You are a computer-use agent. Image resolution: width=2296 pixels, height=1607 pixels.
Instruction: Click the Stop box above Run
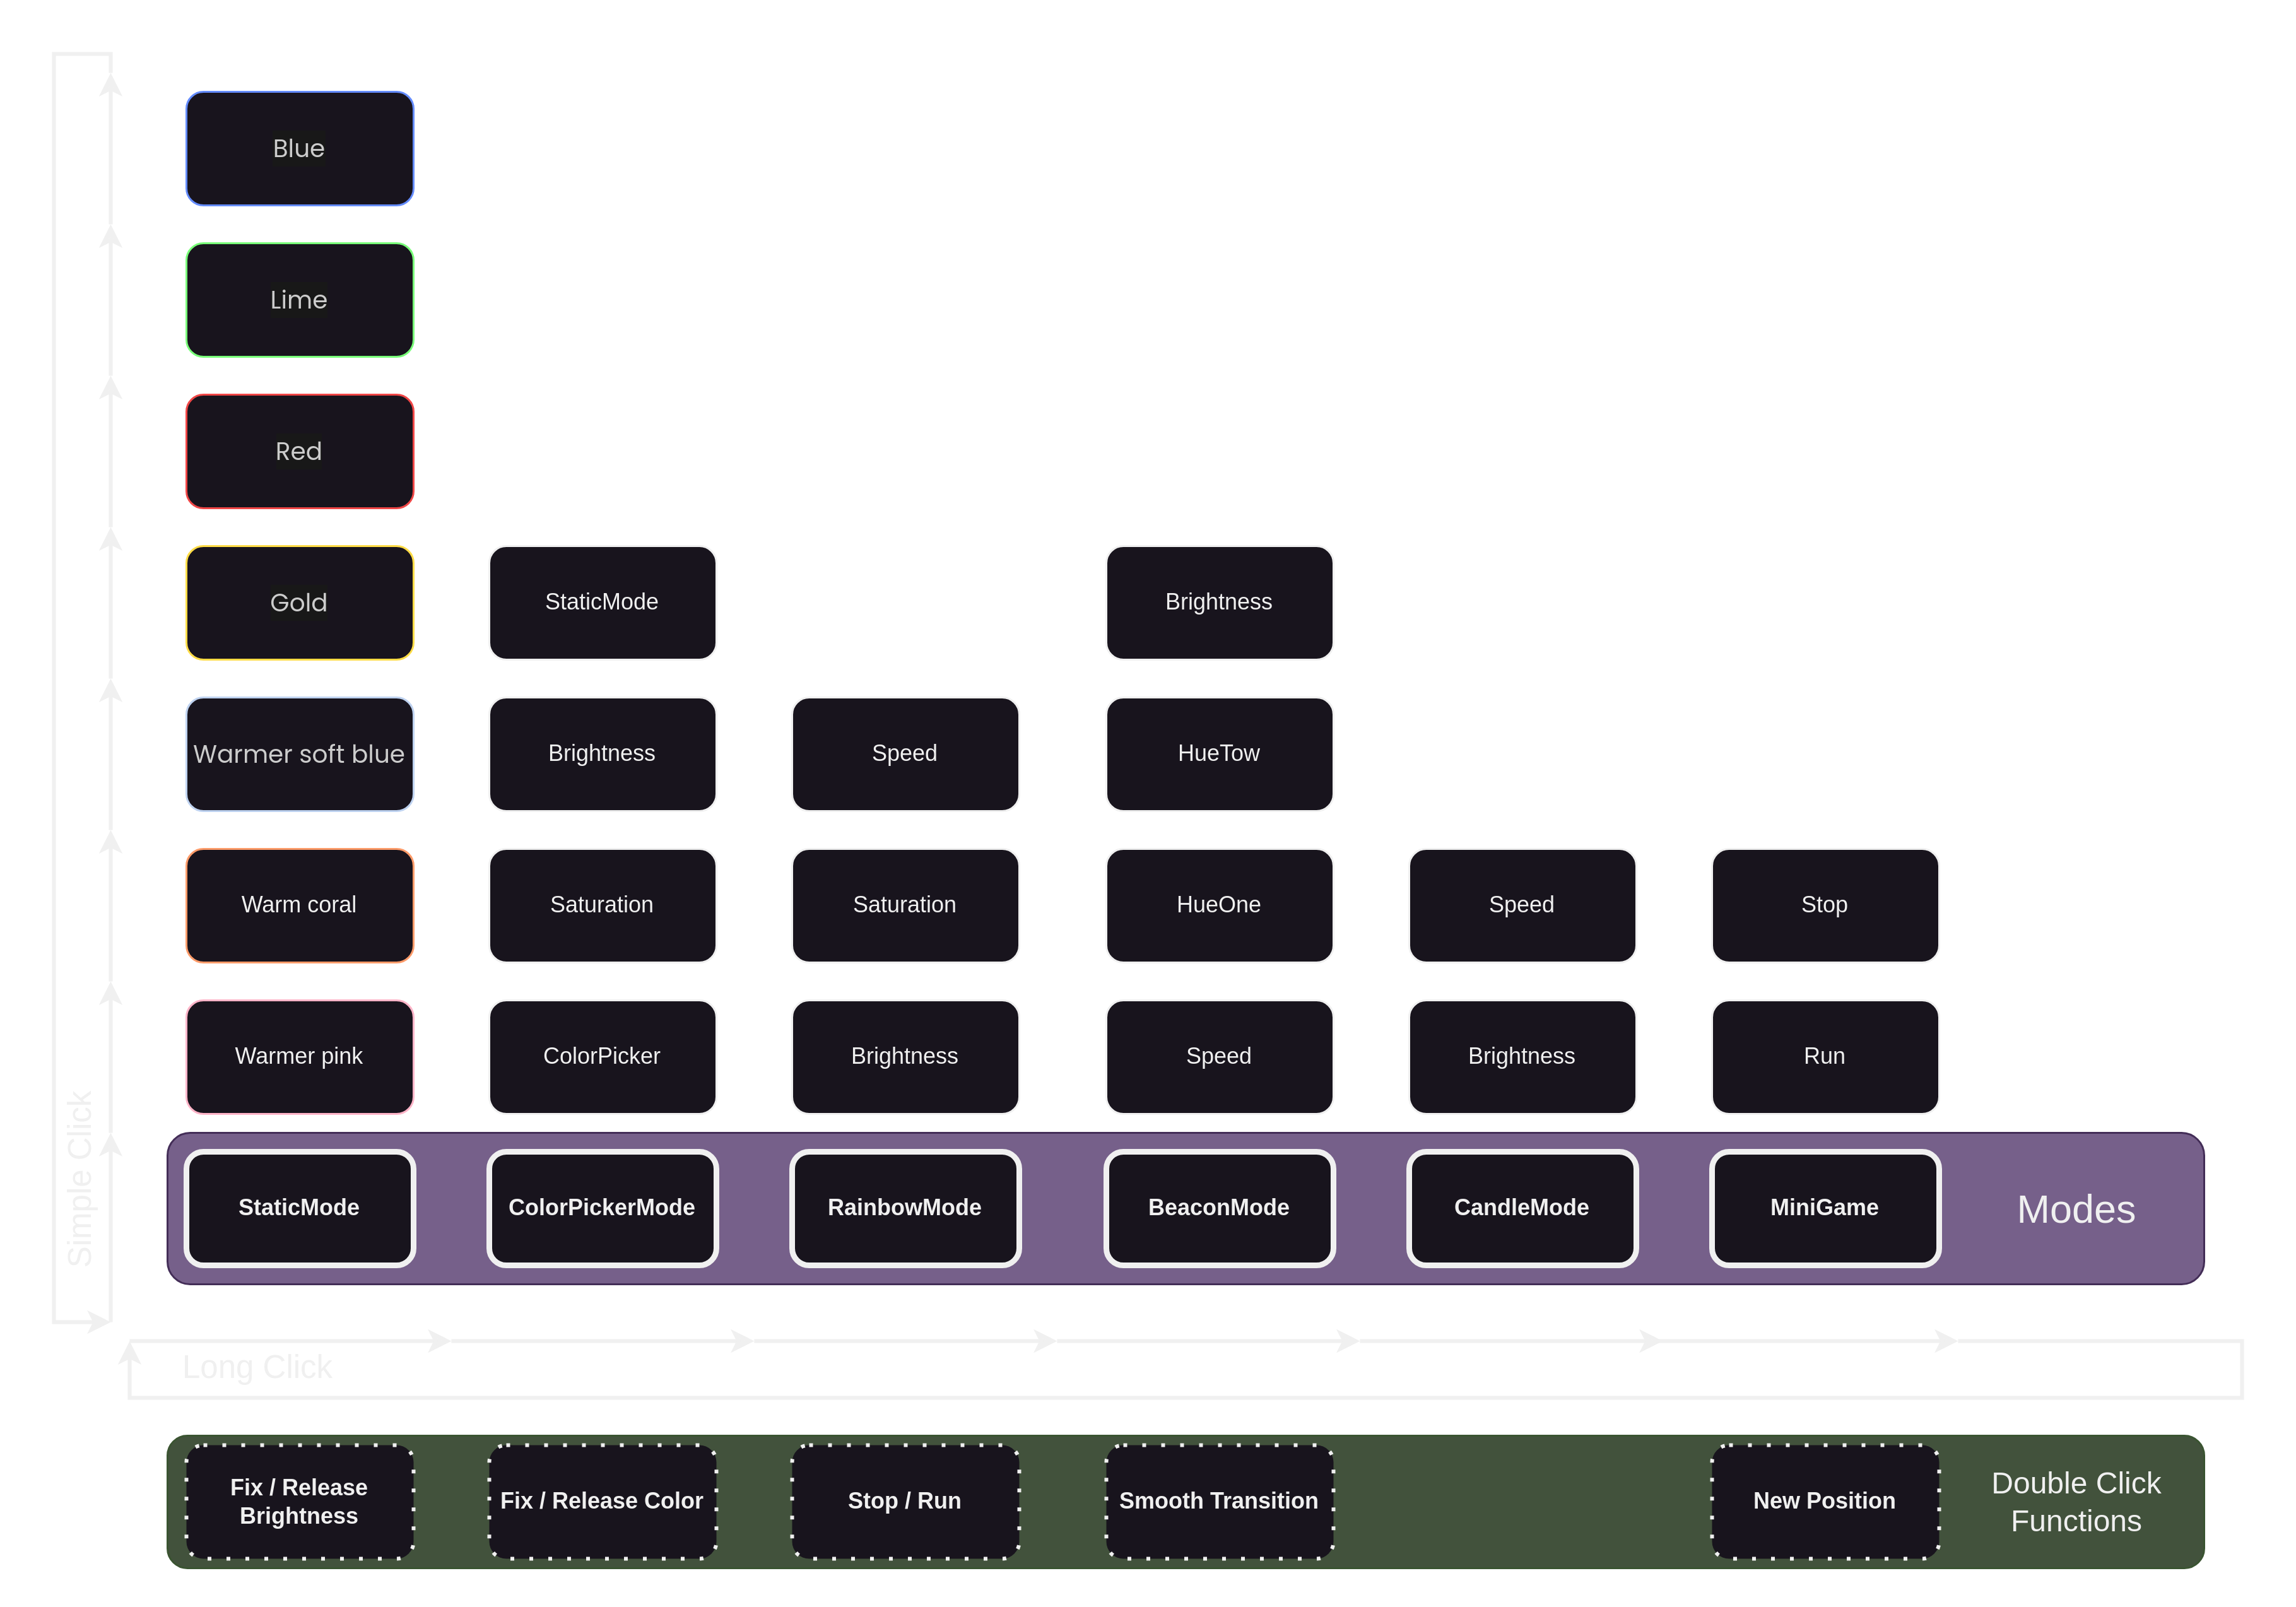[1824, 905]
